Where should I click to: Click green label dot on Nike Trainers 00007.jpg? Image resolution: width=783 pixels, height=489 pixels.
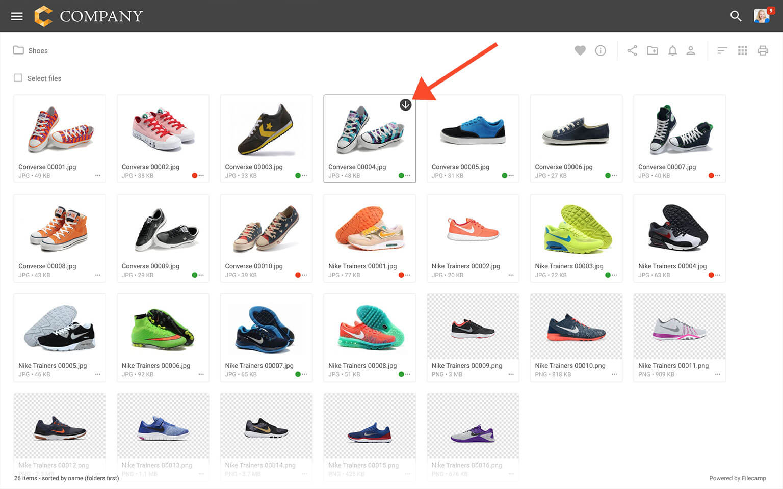(x=298, y=374)
